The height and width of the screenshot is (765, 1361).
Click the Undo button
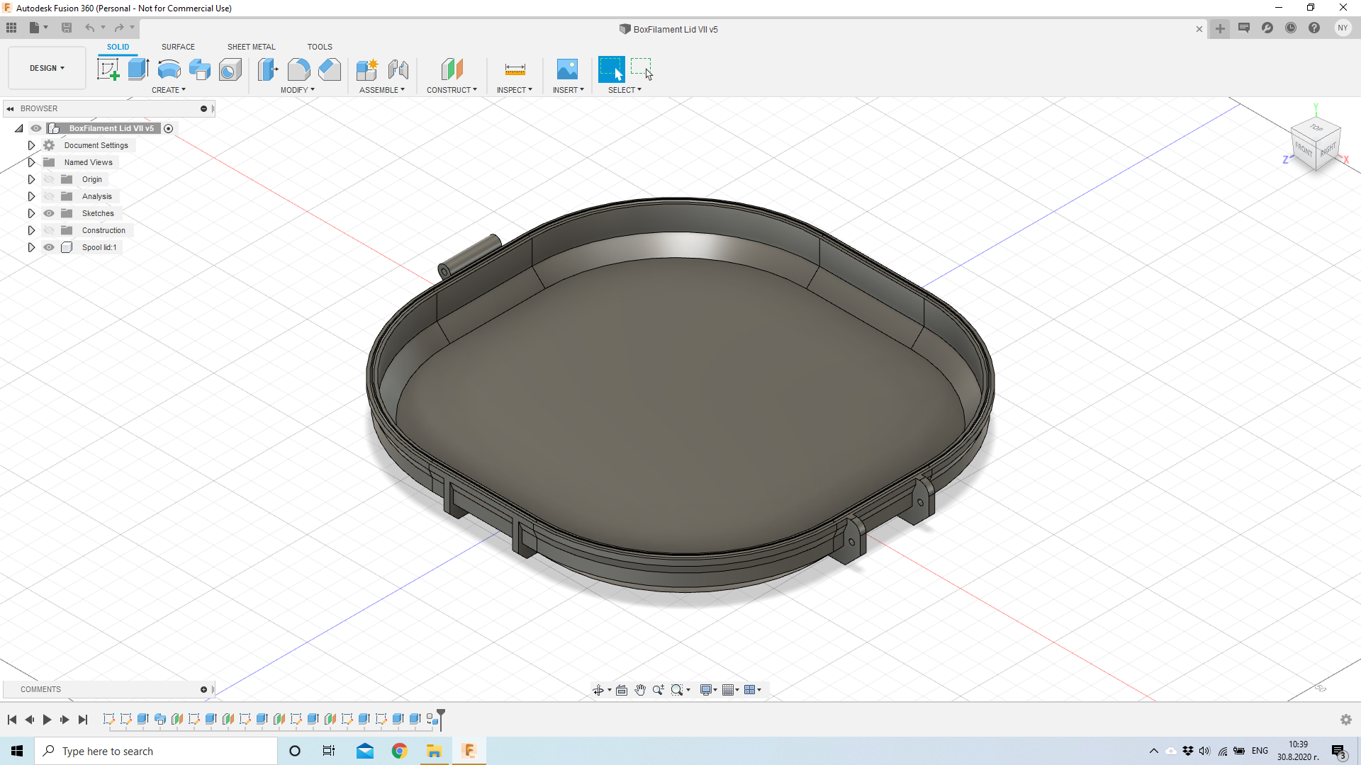point(90,28)
